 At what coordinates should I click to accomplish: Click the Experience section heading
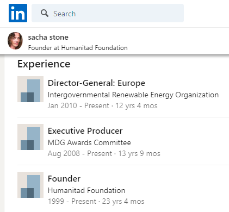pyautogui.click(x=44, y=64)
